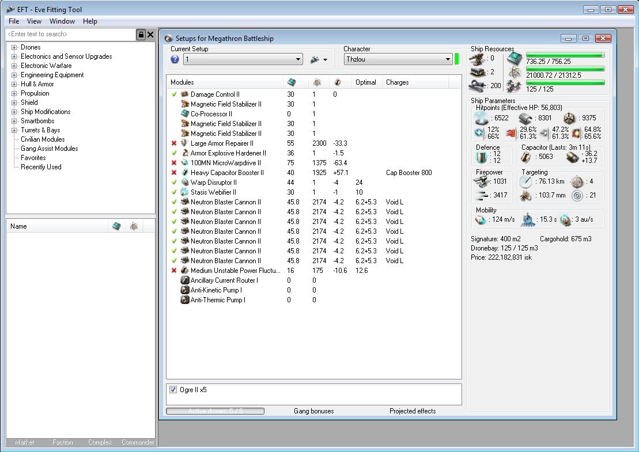Expand Electronics and Sensor Upgrades node
This screenshot has width=639, height=452.
coord(14,56)
